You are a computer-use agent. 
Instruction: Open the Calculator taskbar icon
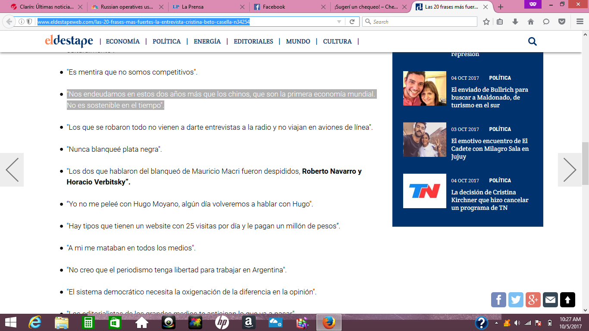click(x=88, y=322)
